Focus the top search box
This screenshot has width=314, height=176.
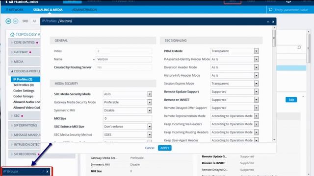[x=291, y=10]
